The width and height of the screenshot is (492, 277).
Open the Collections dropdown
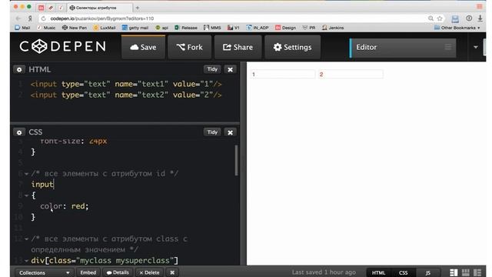(x=45, y=272)
